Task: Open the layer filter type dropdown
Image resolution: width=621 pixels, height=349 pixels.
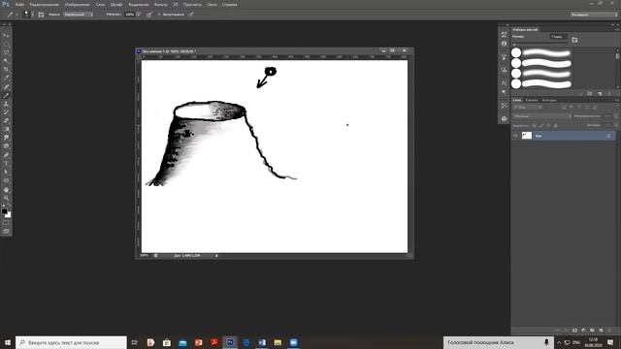Action: [x=528, y=108]
